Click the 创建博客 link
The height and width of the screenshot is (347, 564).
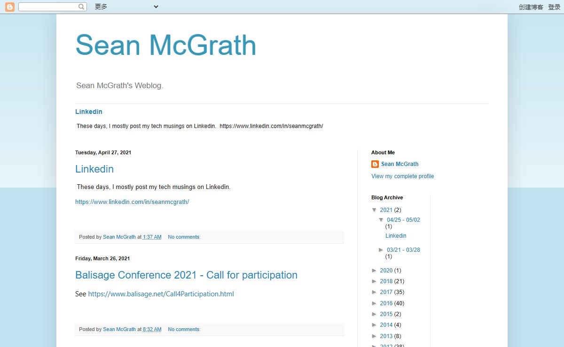click(x=531, y=7)
